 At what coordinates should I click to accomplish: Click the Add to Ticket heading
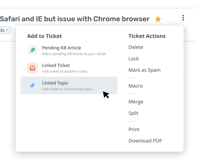click(x=44, y=36)
